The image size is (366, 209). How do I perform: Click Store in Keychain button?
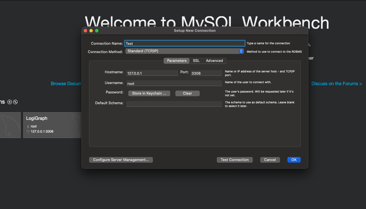(x=149, y=93)
